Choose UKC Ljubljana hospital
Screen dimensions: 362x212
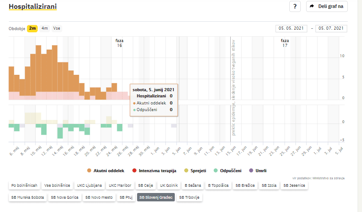click(89, 185)
